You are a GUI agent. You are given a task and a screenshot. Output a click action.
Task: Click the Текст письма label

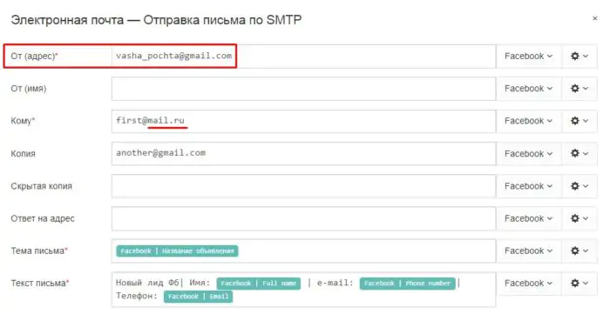click(x=40, y=284)
